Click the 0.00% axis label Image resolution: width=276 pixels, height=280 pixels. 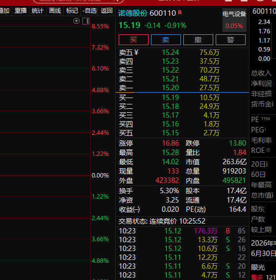click(x=100, y=176)
